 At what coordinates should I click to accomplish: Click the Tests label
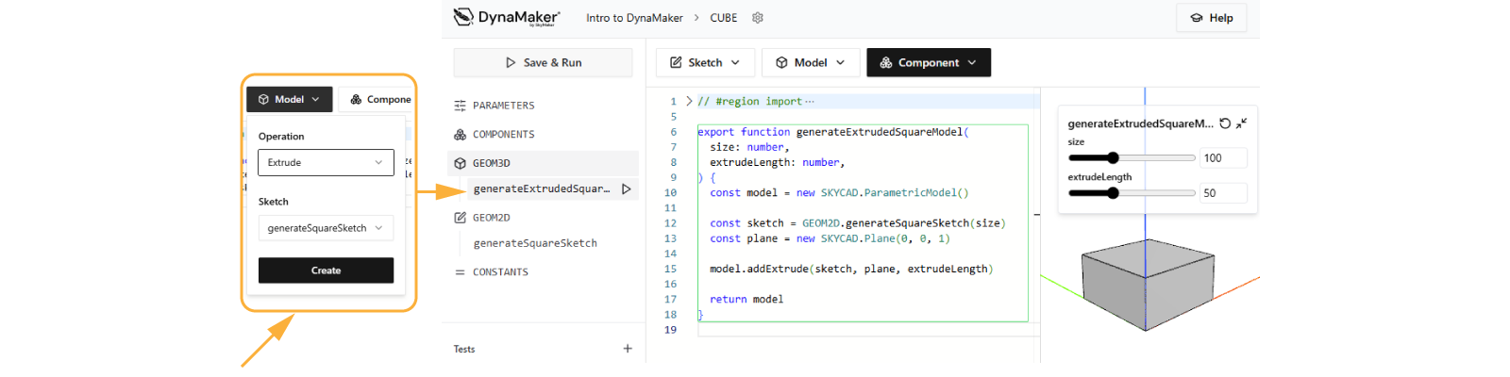[x=464, y=349]
